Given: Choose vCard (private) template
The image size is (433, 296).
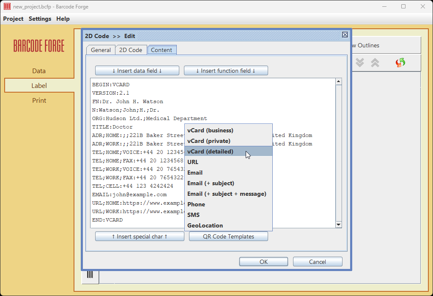Looking at the screenshot, I should click(x=228, y=141).
